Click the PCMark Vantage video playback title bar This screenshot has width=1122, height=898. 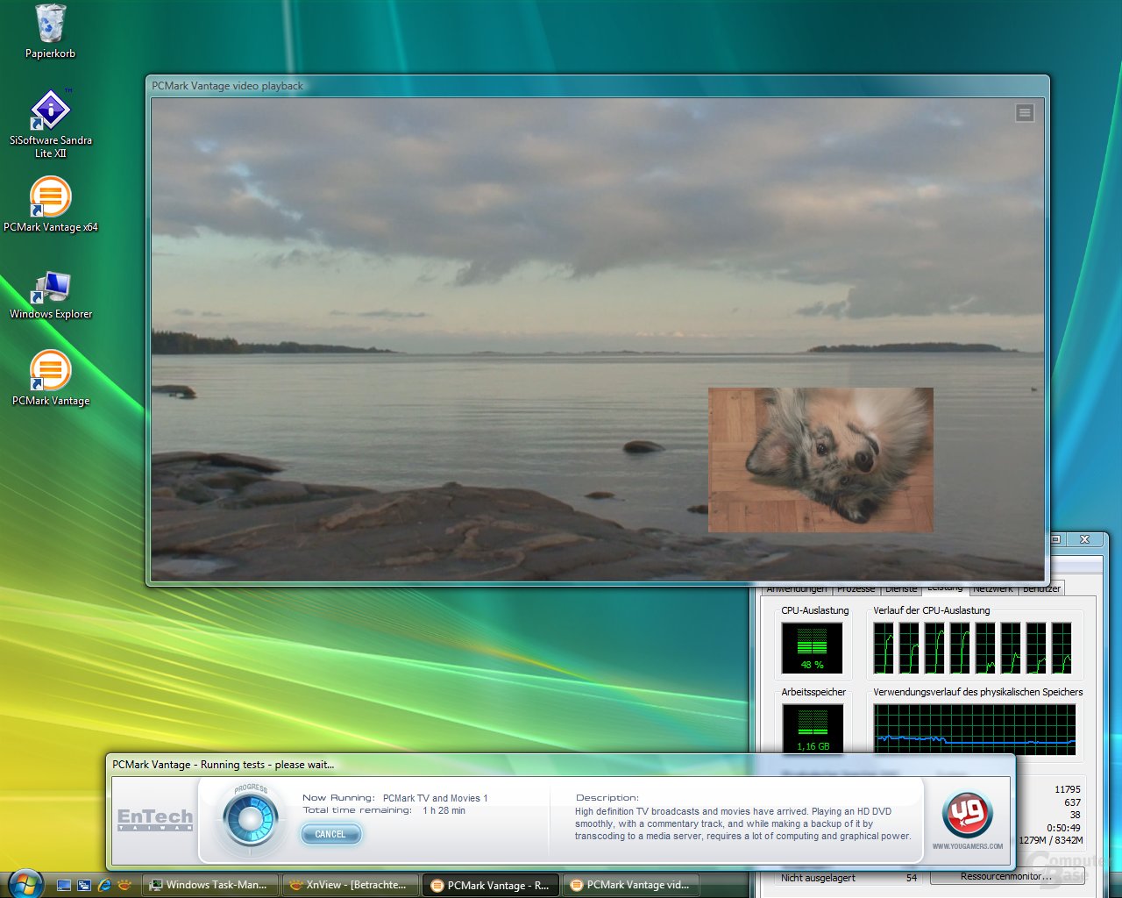tap(597, 86)
